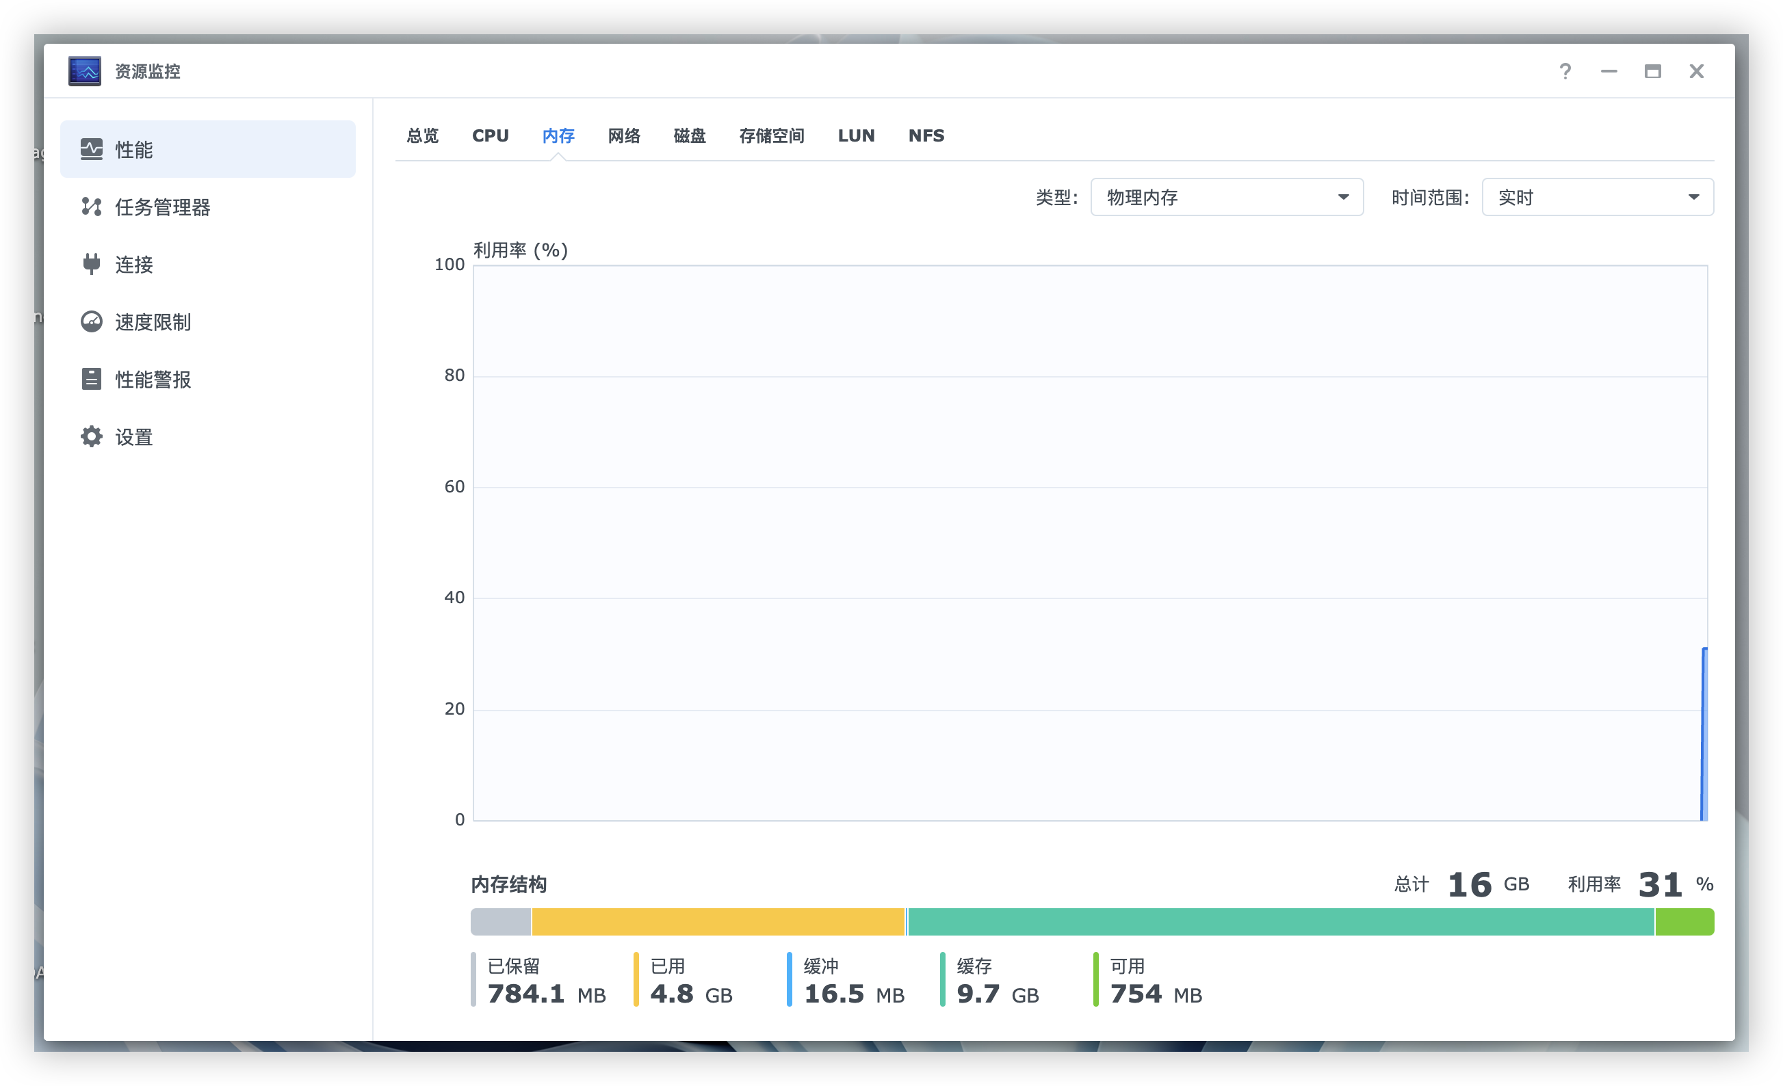Open the 时间范围 dropdown showing 实时
This screenshot has width=1783, height=1086.
pyautogui.click(x=1598, y=197)
